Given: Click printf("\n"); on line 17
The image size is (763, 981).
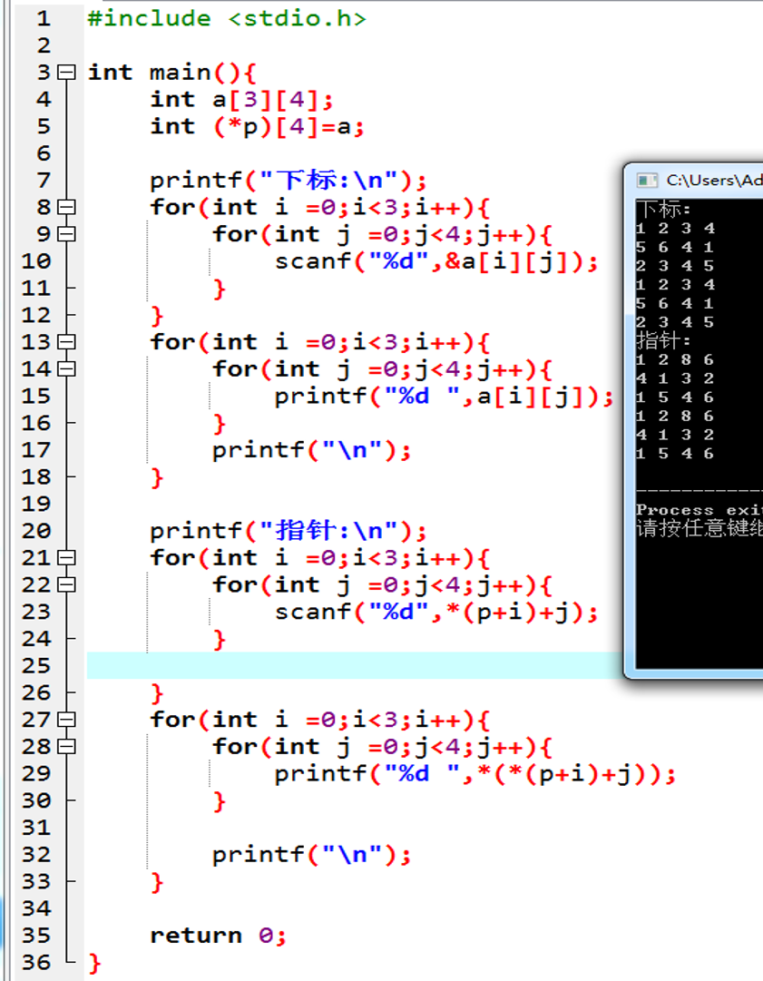Looking at the screenshot, I should point(311,450).
